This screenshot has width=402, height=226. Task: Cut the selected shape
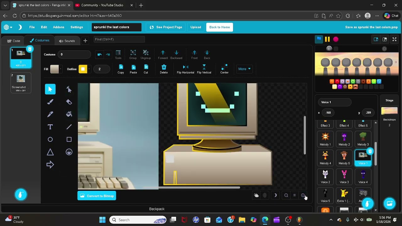pyautogui.click(x=146, y=69)
